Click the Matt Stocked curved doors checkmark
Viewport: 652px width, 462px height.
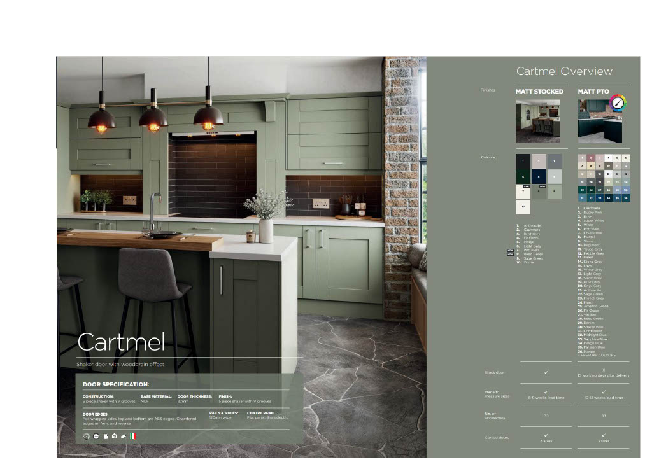click(x=546, y=435)
